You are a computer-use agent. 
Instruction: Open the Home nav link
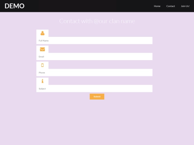click(157, 6)
